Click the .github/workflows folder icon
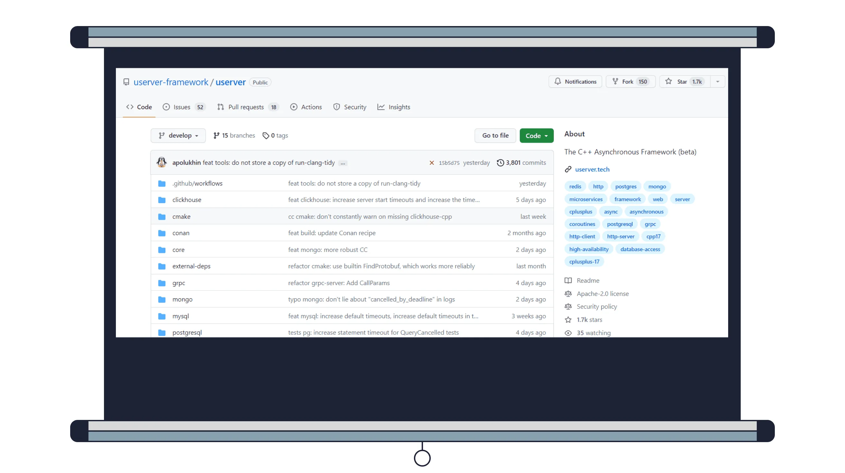845x473 pixels. (x=162, y=183)
